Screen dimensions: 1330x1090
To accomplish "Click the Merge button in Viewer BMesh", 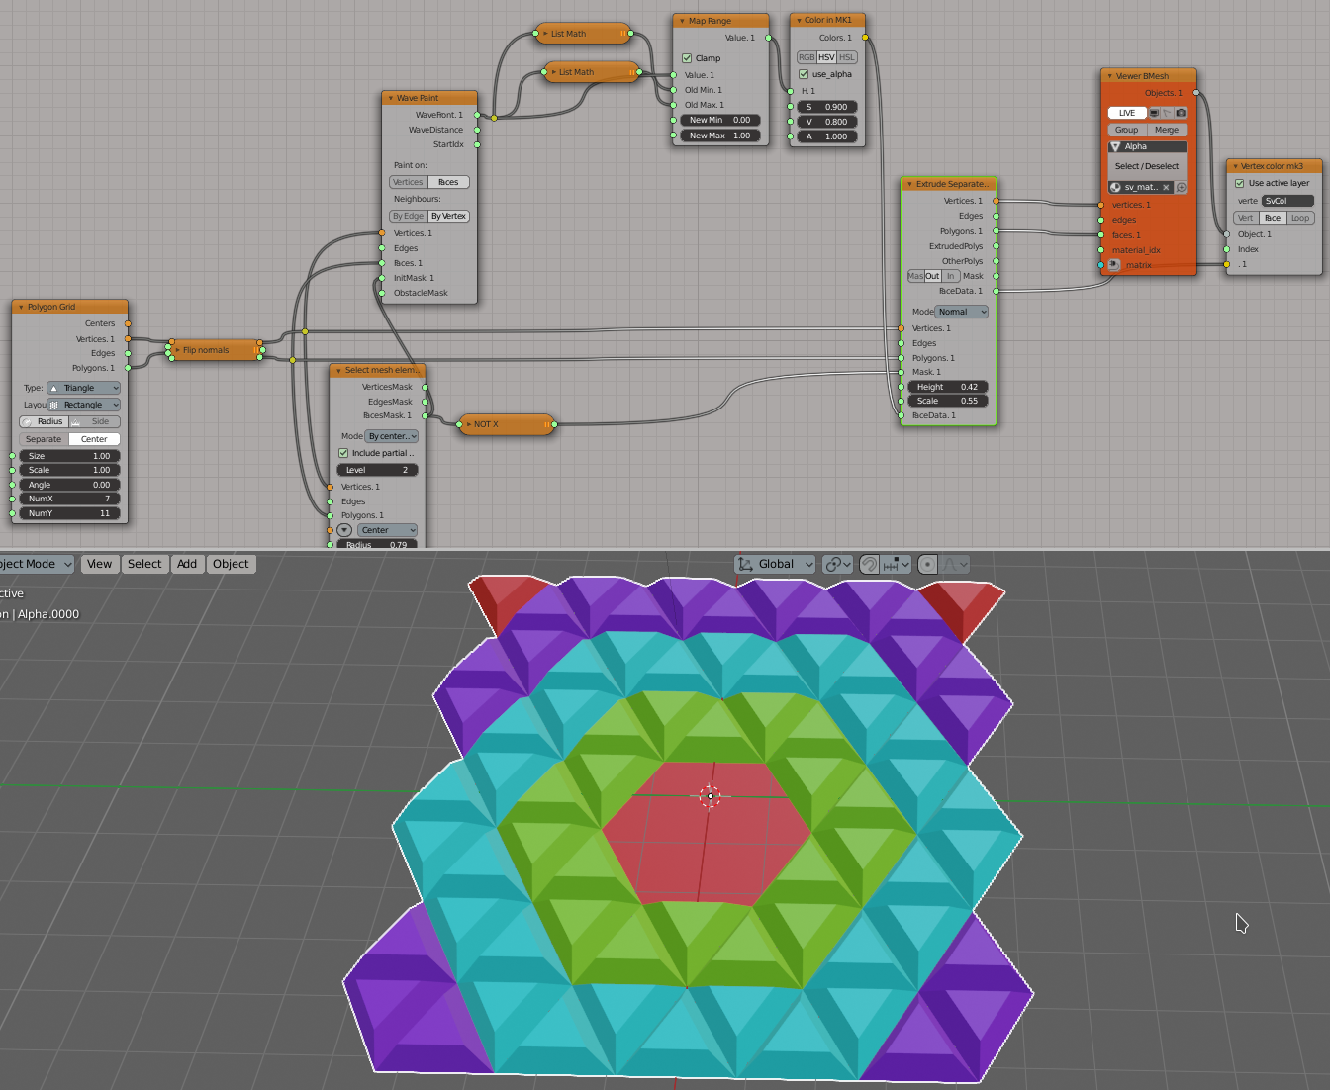I will coord(1167,130).
